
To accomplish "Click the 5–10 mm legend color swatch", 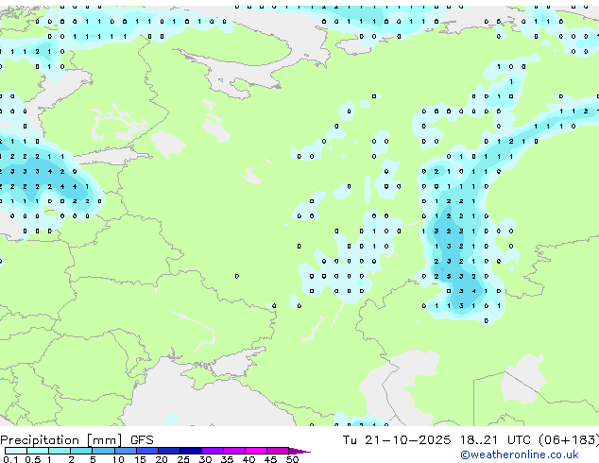I will [x=103, y=451].
